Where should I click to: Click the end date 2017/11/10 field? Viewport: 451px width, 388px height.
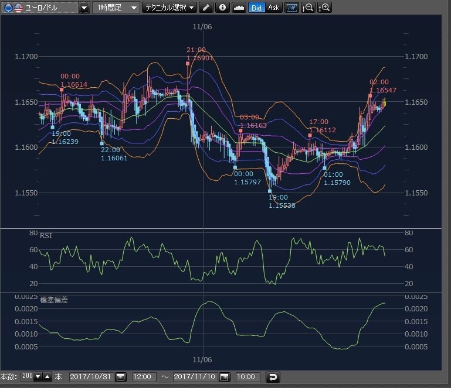[x=195, y=376]
